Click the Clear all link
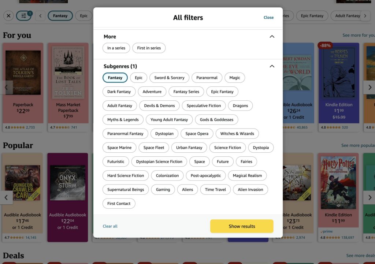 [110, 226]
